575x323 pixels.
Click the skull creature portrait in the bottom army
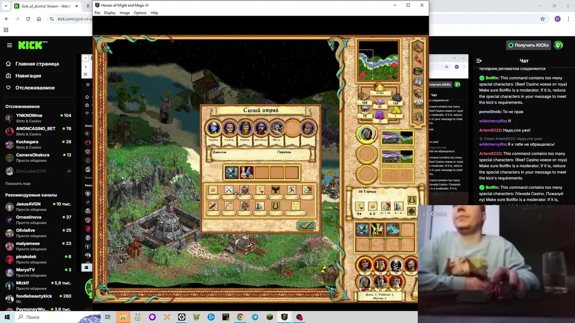click(x=396, y=265)
